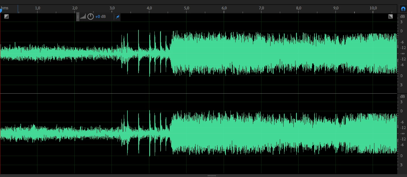The image size is (407, 177).
Task: Click the -∞ label on the lower channel scale
Action: 402,133
